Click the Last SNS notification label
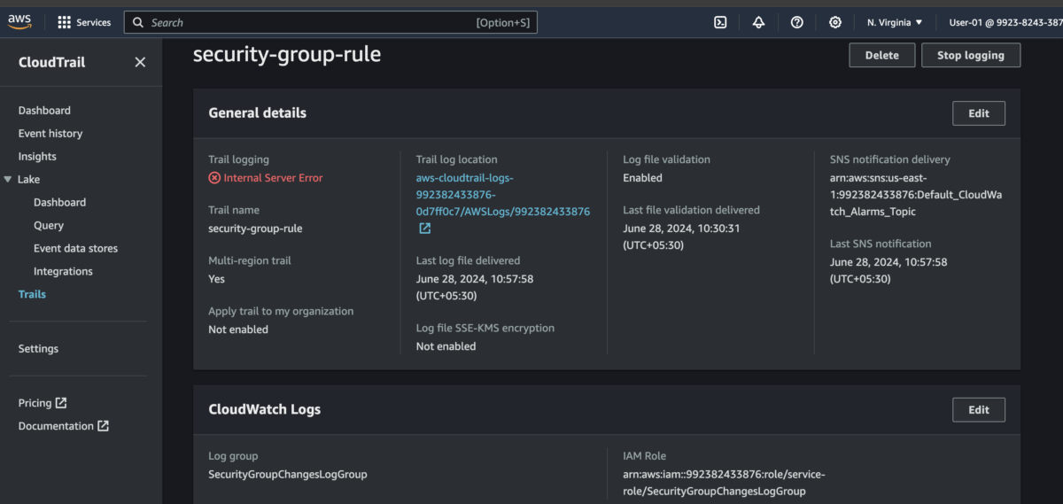The height and width of the screenshot is (504, 1063). 881,244
